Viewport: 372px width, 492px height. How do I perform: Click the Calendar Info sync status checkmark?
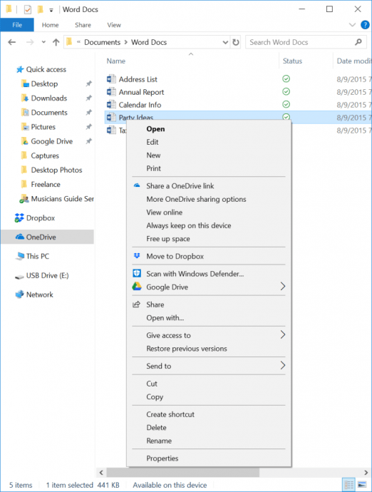pyautogui.click(x=286, y=104)
